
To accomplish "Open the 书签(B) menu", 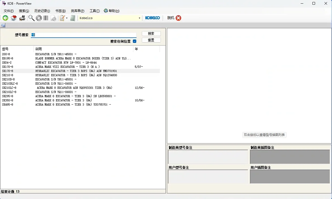I will (x=61, y=11).
